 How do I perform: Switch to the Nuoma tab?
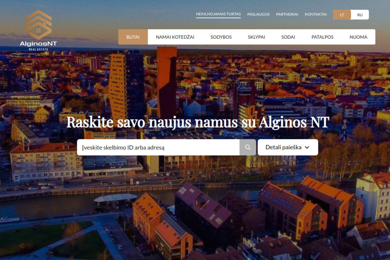(x=358, y=37)
